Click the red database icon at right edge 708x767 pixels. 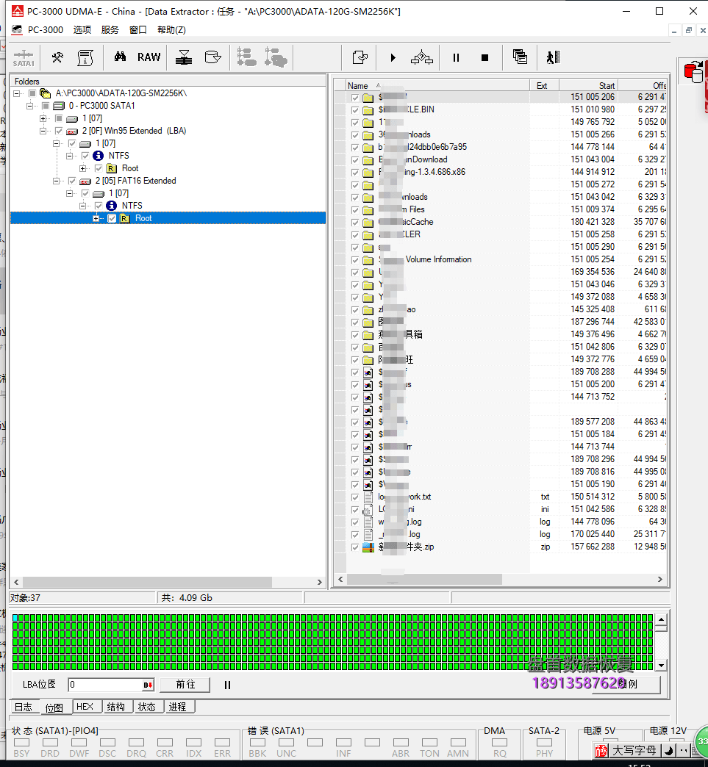693,72
